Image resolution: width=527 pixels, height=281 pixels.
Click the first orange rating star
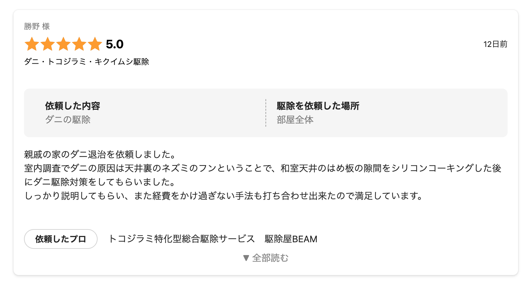point(32,44)
